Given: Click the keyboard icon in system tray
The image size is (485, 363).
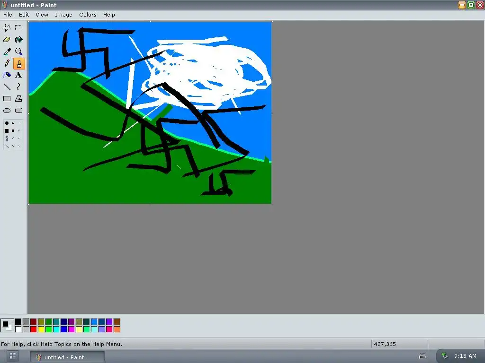Looking at the screenshot, I should point(422,356).
